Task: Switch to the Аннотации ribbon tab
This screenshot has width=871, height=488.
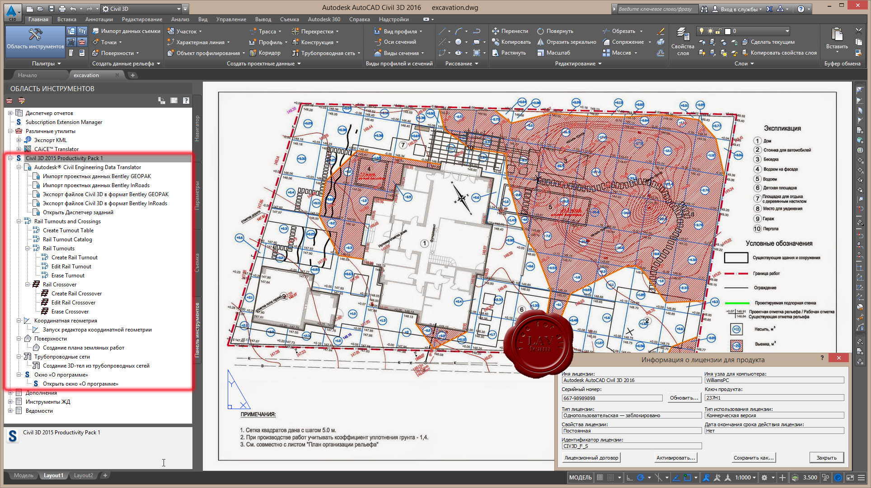Action: [x=99, y=19]
